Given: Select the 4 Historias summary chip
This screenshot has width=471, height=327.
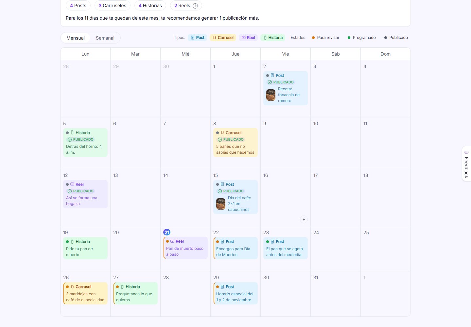Looking at the screenshot, I should (x=150, y=6).
